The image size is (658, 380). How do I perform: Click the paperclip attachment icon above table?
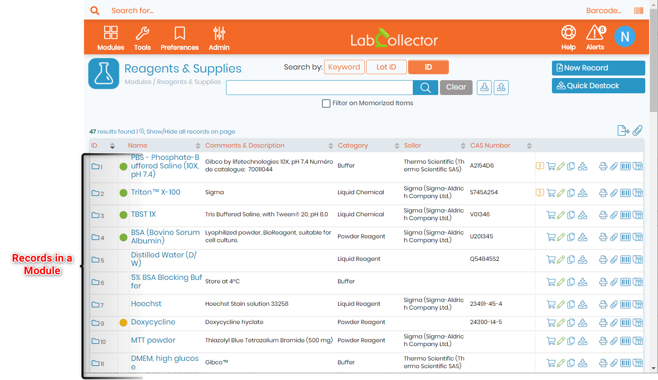click(x=637, y=131)
